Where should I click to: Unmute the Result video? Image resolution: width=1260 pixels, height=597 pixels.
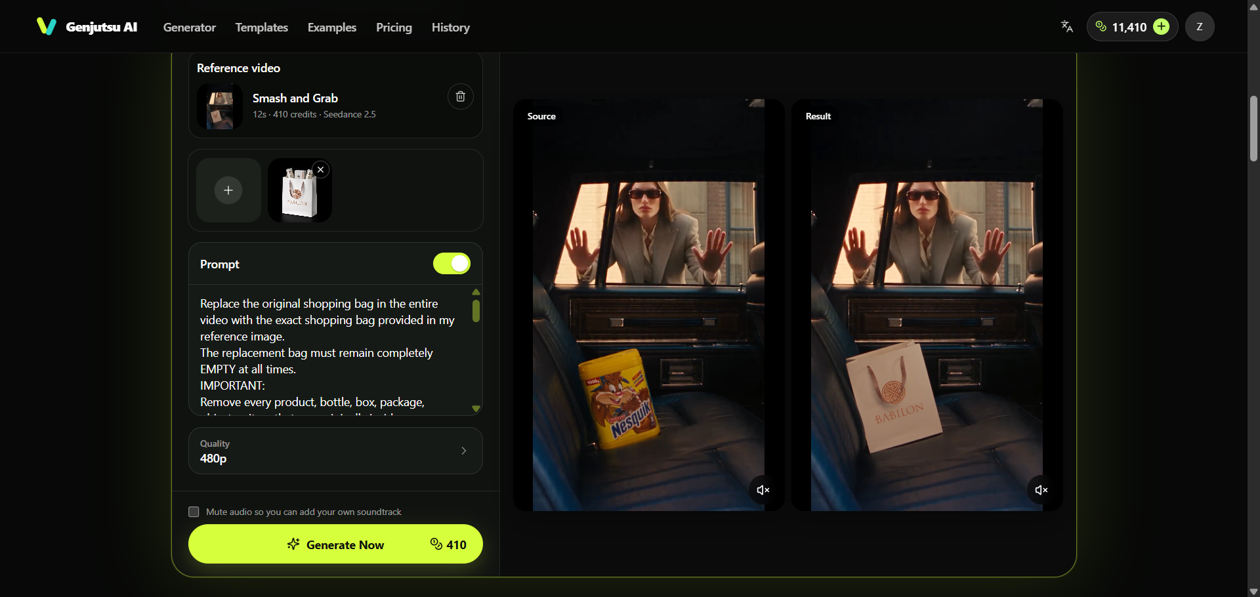[x=1041, y=490]
